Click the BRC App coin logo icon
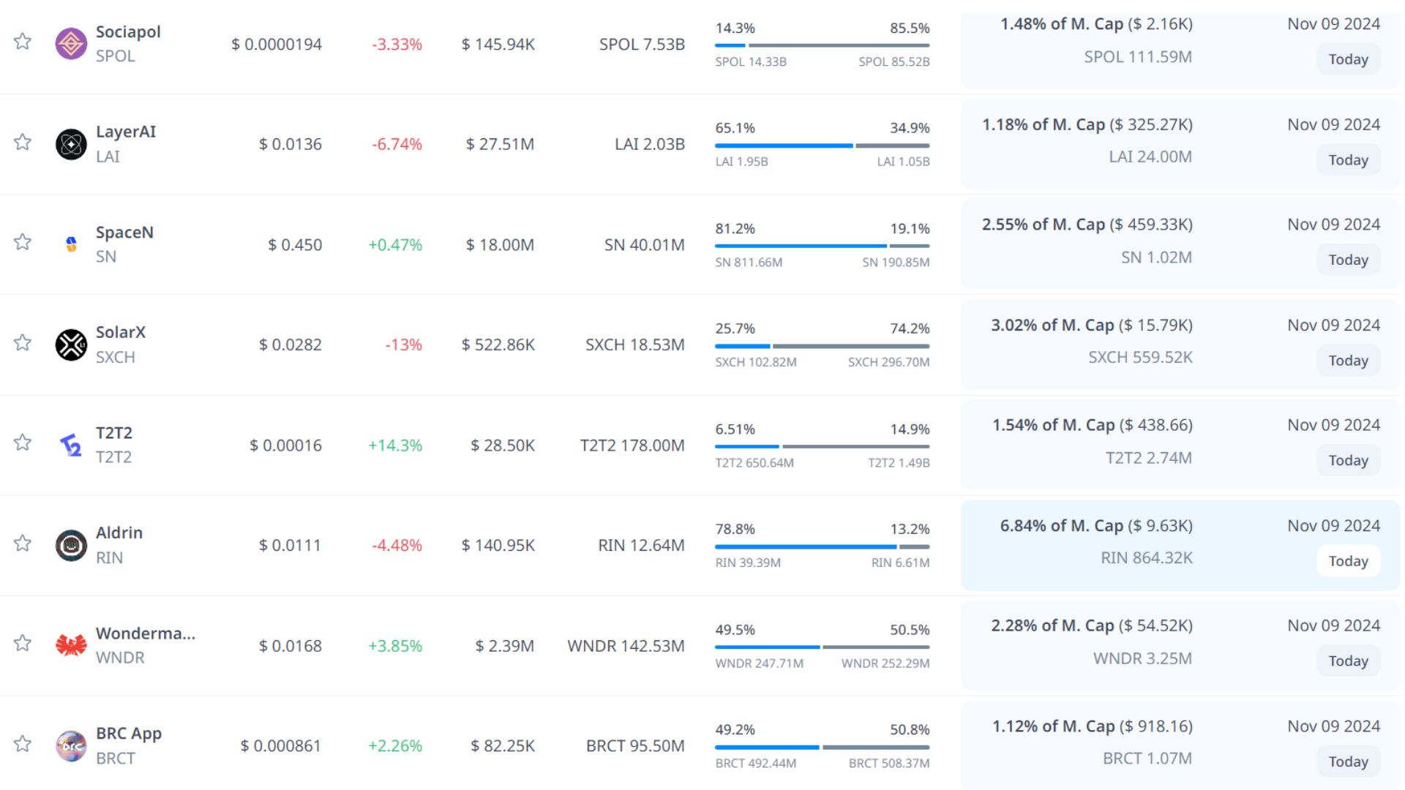The image size is (1405, 790). coord(71,745)
